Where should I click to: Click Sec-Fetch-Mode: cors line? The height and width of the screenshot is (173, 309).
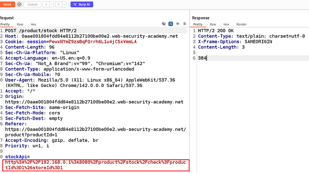(x=33, y=113)
